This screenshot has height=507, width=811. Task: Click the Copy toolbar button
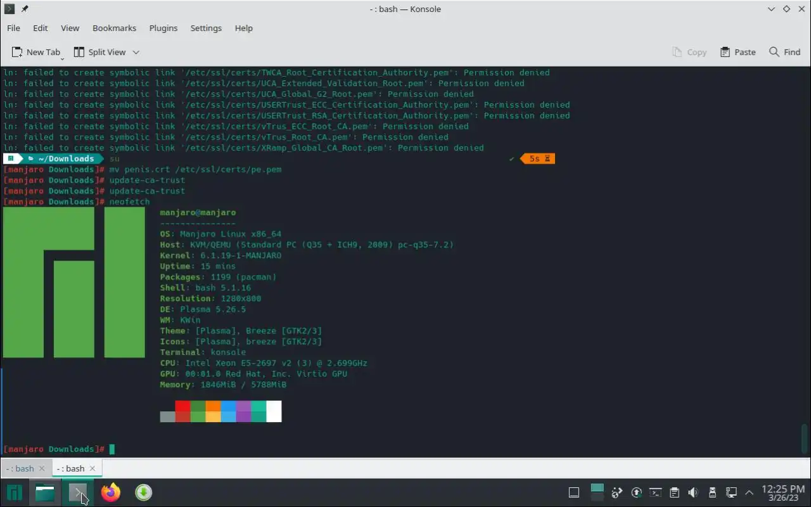tap(689, 52)
